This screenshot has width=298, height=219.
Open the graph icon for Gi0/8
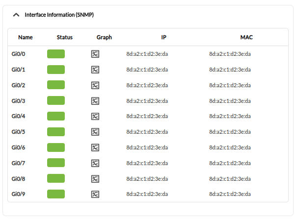(95, 179)
